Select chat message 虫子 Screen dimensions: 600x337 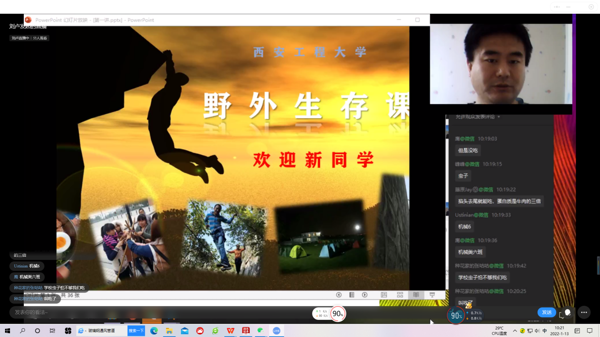click(x=463, y=176)
